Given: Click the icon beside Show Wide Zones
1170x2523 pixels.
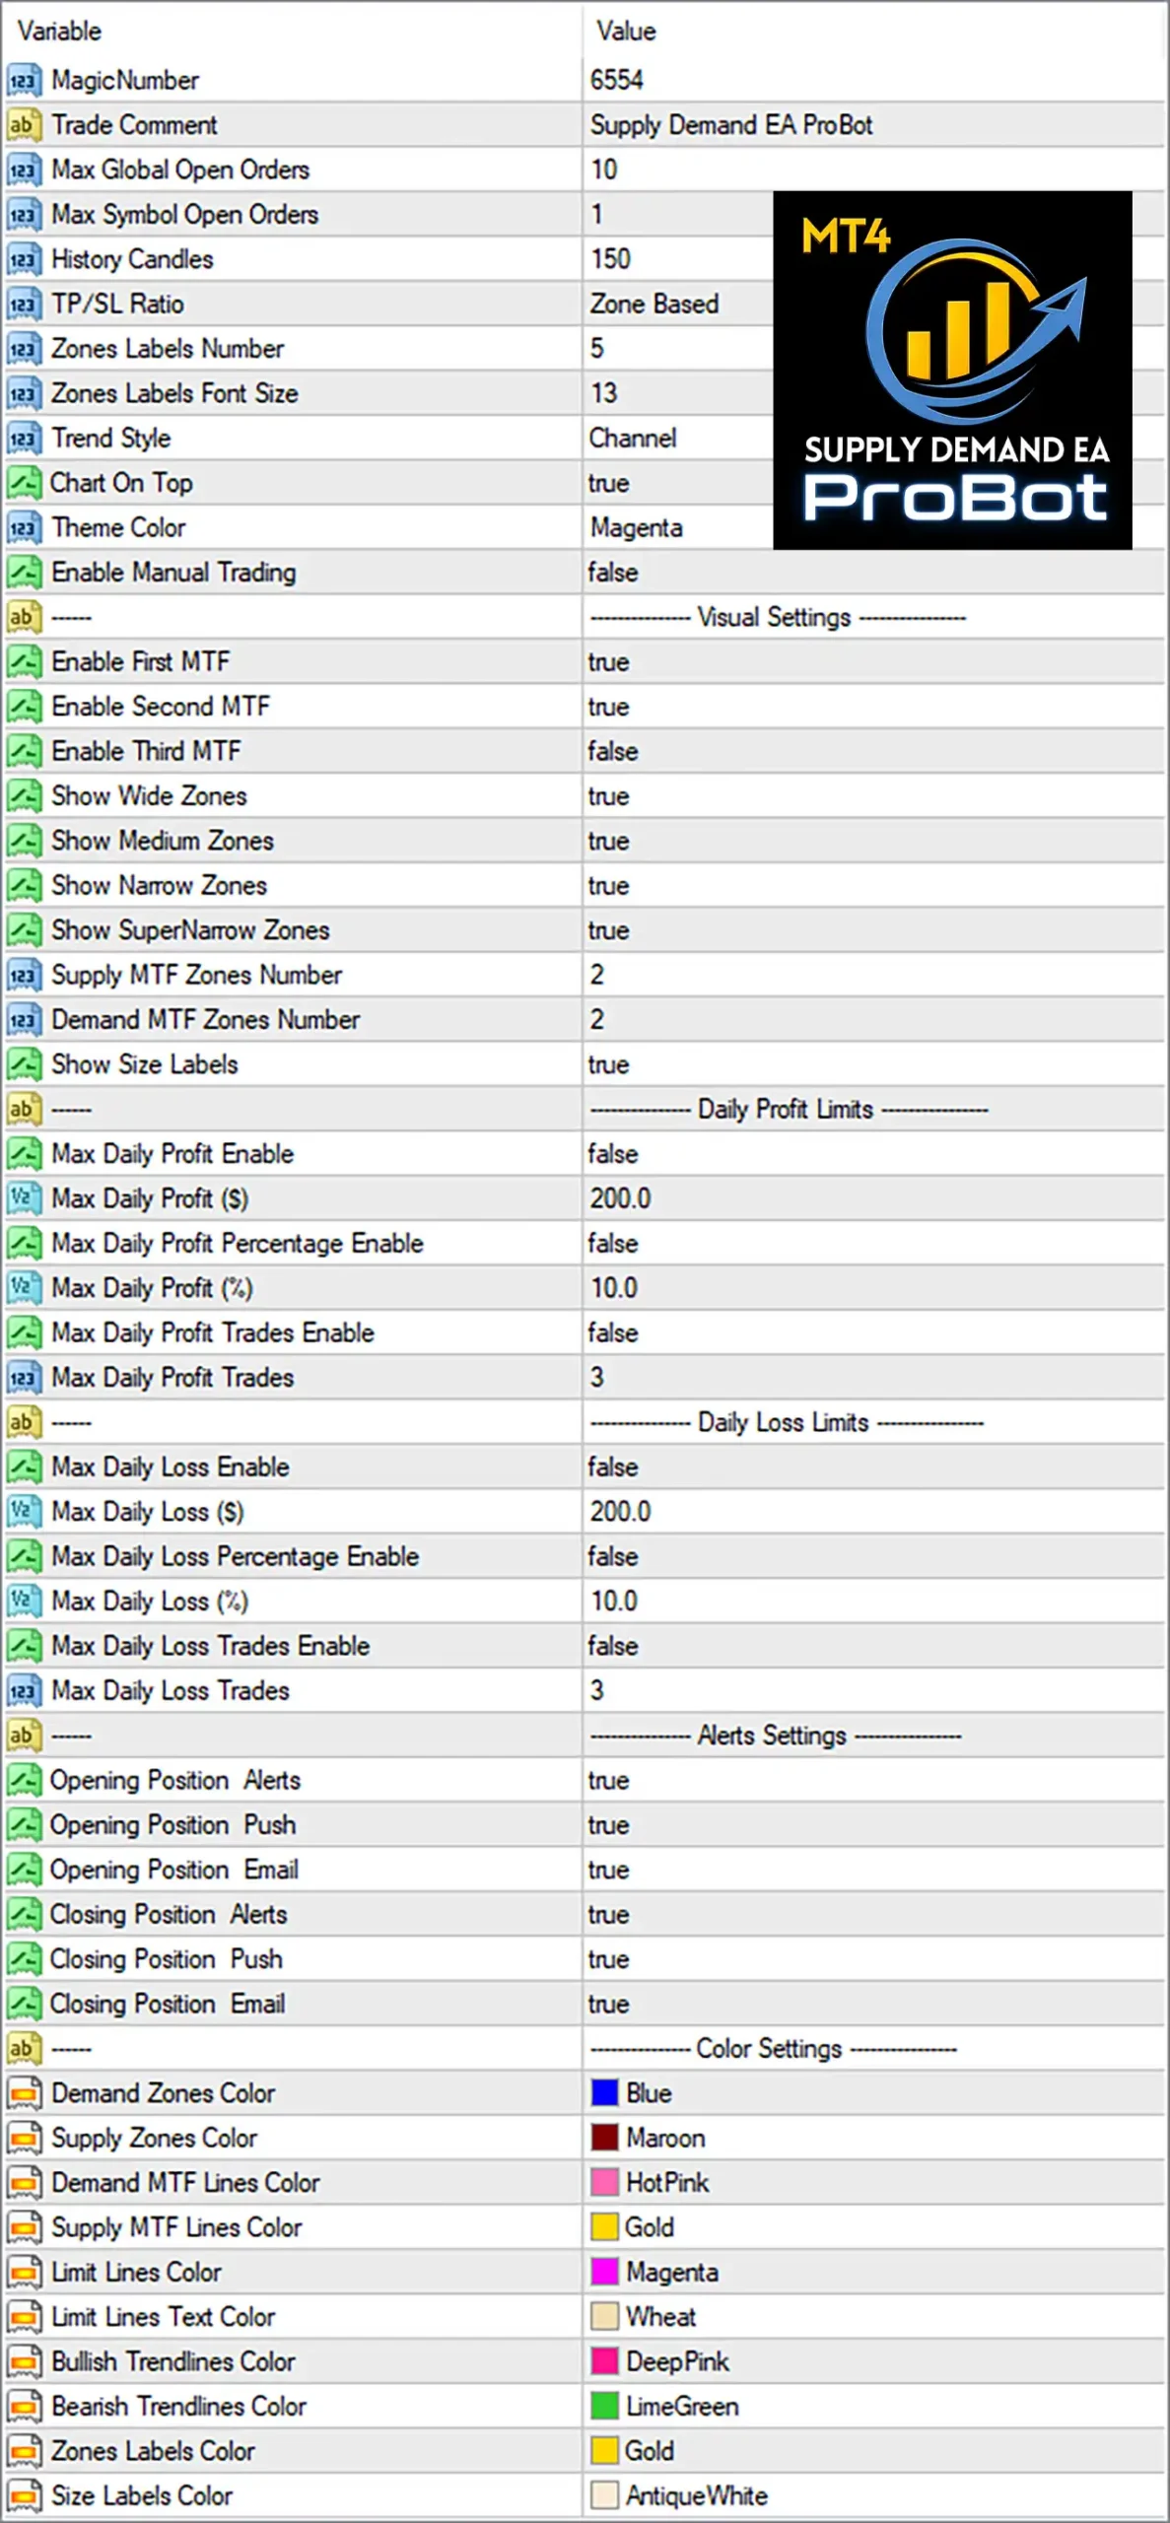Looking at the screenshot, I should [x=24, y=796].
